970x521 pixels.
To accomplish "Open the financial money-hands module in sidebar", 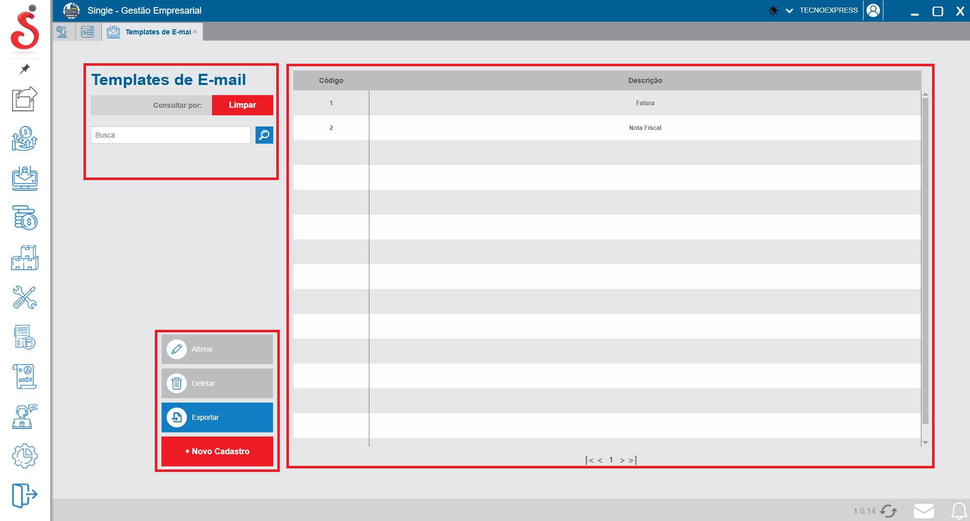I will coord(24,139).
